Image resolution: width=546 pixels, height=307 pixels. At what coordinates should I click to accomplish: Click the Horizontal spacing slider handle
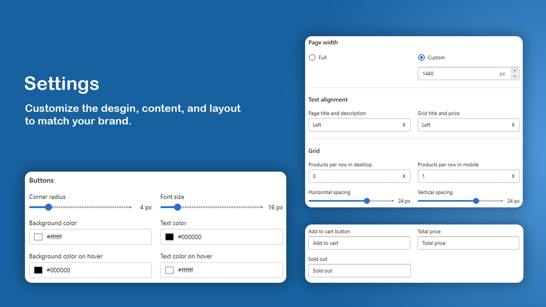click(367, 200)
